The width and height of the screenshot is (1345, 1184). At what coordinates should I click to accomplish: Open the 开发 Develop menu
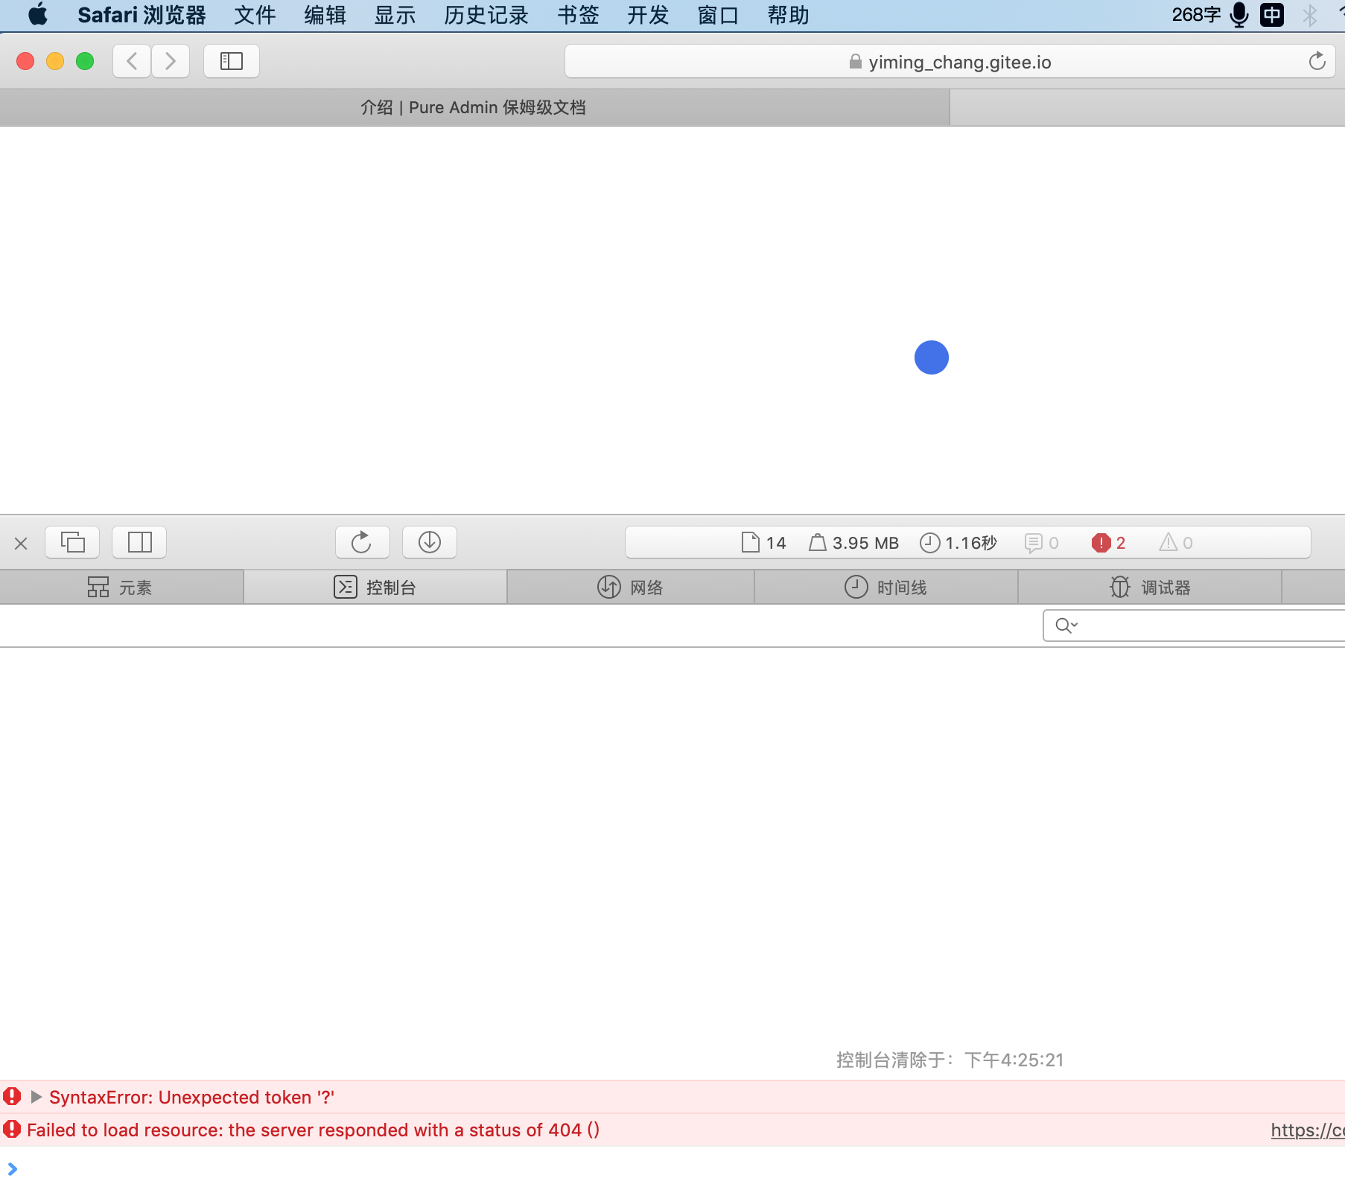click(647, 14)
